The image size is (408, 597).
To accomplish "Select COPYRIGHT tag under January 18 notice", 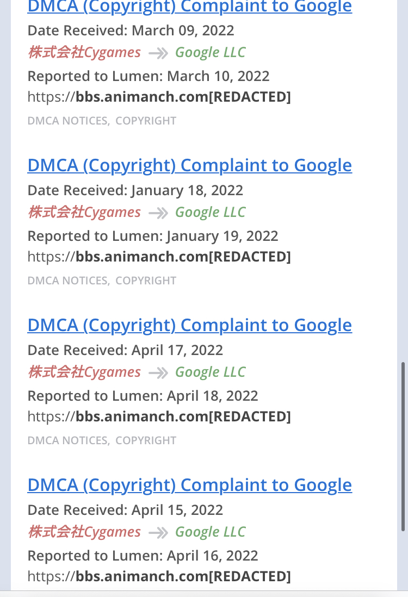I will point(146,281).
